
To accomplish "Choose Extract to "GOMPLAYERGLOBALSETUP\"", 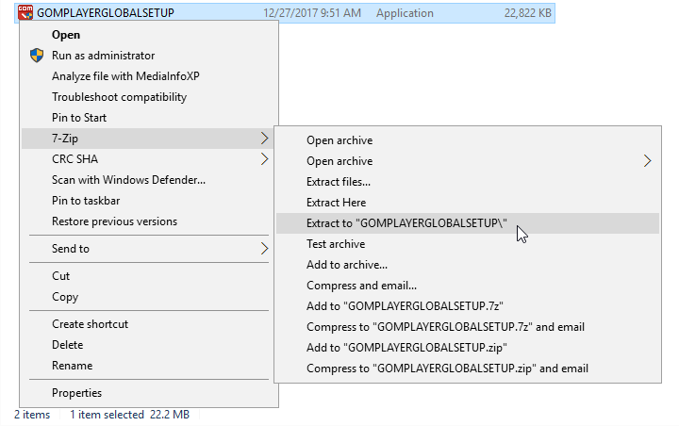I will [x=468, y=223].
